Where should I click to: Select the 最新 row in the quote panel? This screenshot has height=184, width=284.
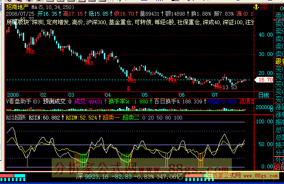pyautogui.click(x=279, y=62)
